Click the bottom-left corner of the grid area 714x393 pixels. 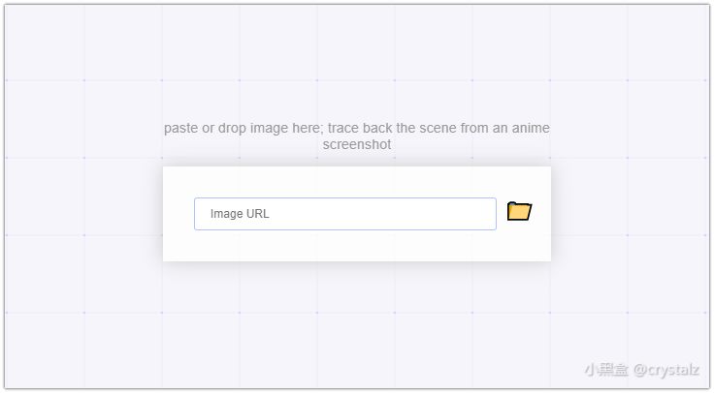12,382
